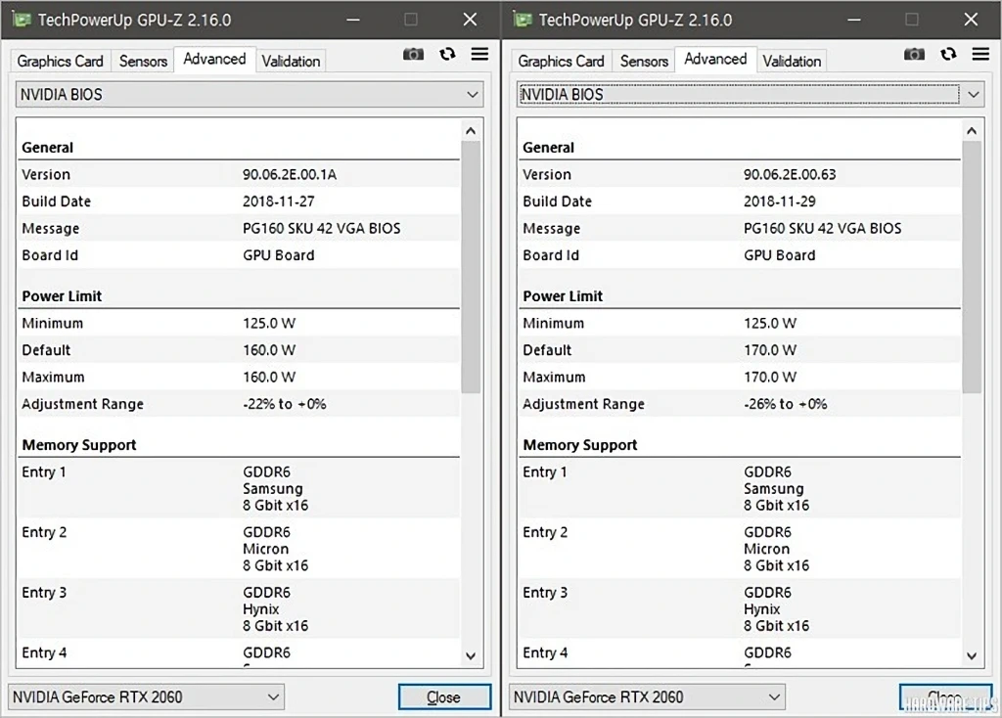
Task: Select Entry 1 row label in left window
Action: pos(44,472)
